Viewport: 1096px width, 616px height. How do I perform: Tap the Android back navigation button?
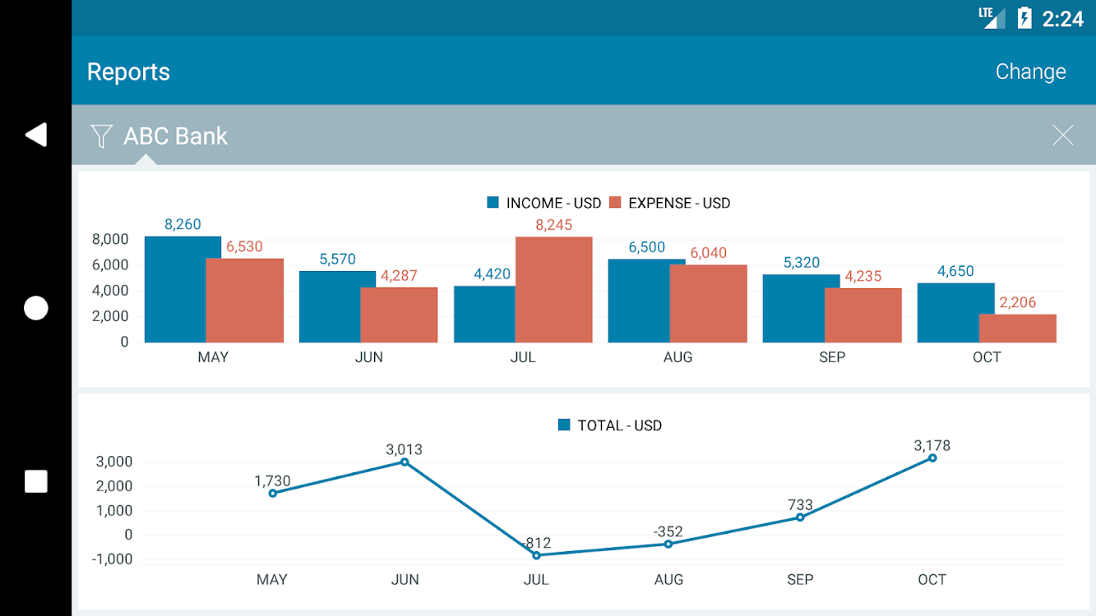point(35,136)
